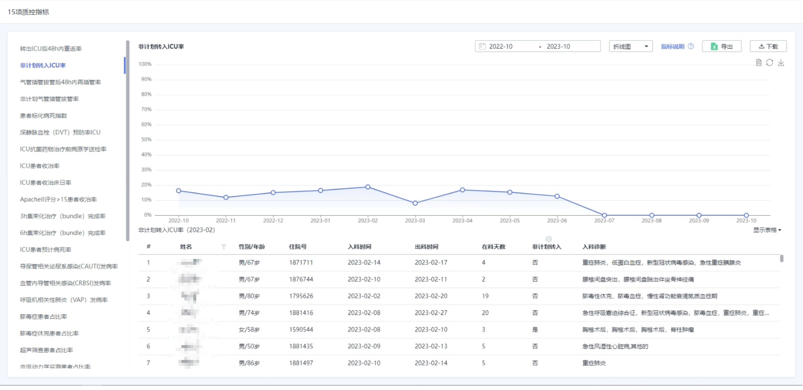Click the small circle icon above 非计划转入 header
The height and width of the screenshot is (390, 803).
pos(549,239)
